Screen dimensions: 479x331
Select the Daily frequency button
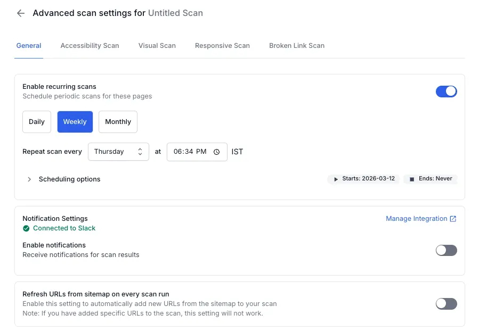(37, 122)
